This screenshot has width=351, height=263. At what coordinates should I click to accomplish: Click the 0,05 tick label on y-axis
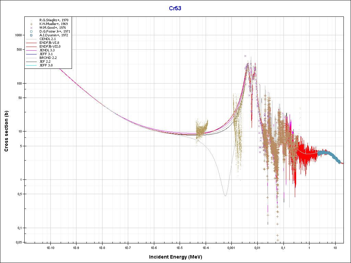click(19, 242)
